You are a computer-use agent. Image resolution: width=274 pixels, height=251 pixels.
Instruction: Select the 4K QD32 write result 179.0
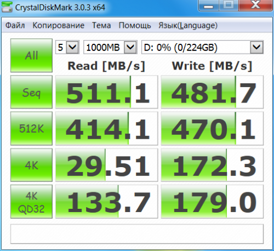click(x=212, y=202)
